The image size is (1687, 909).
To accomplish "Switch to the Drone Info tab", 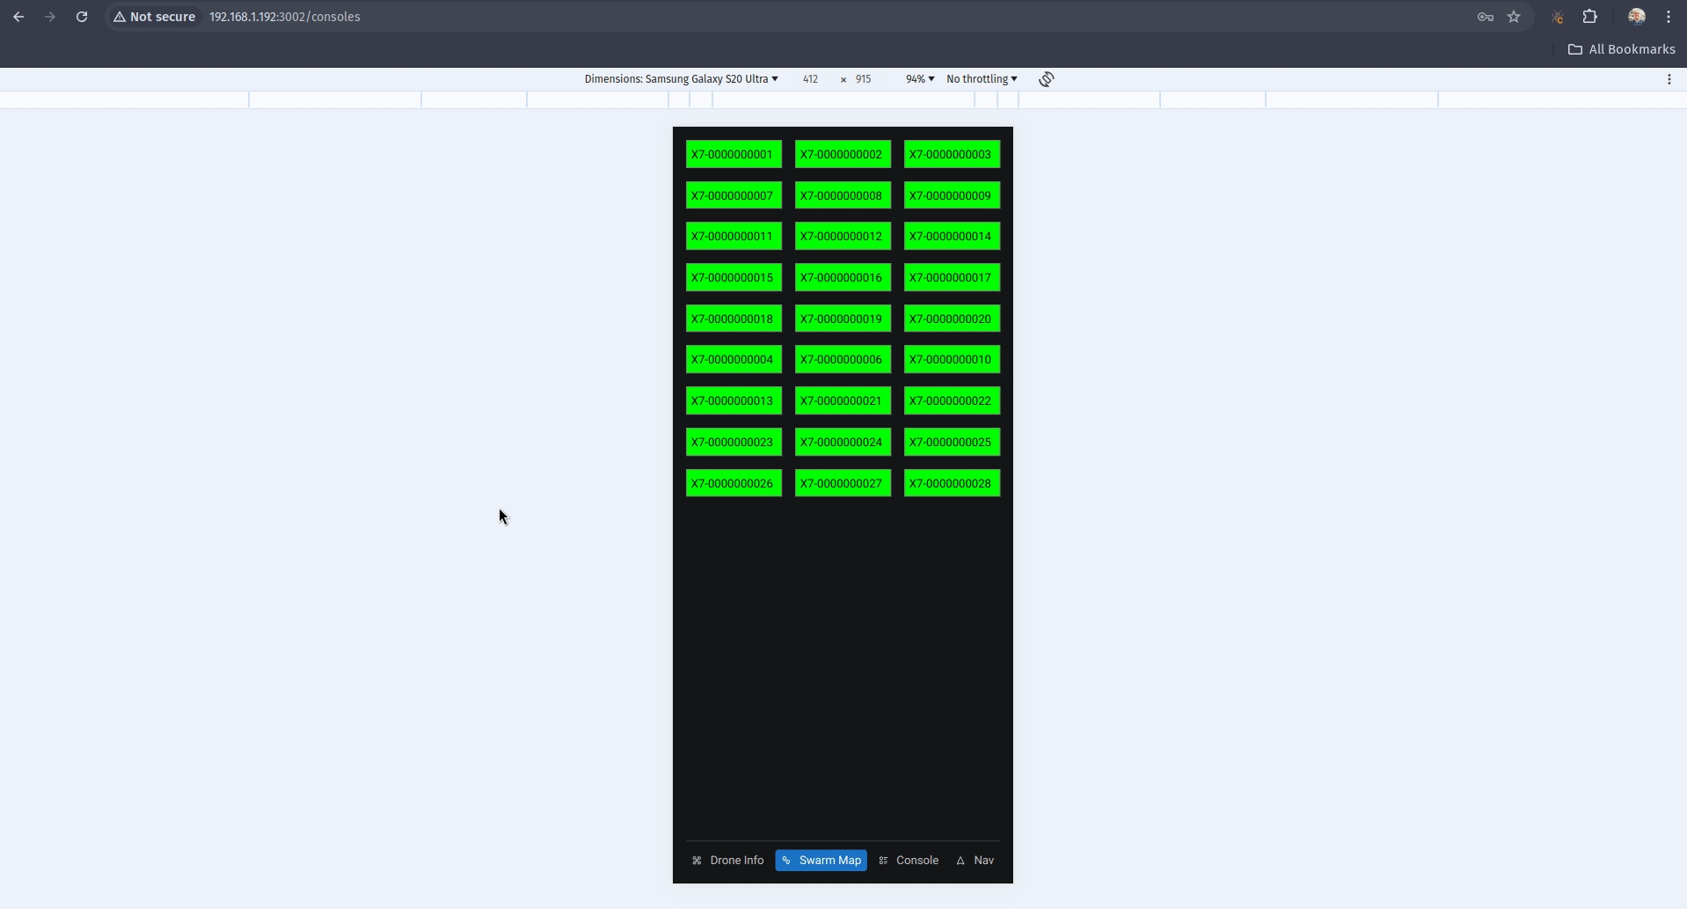I will pyautogui.click(x=727, y=861).
